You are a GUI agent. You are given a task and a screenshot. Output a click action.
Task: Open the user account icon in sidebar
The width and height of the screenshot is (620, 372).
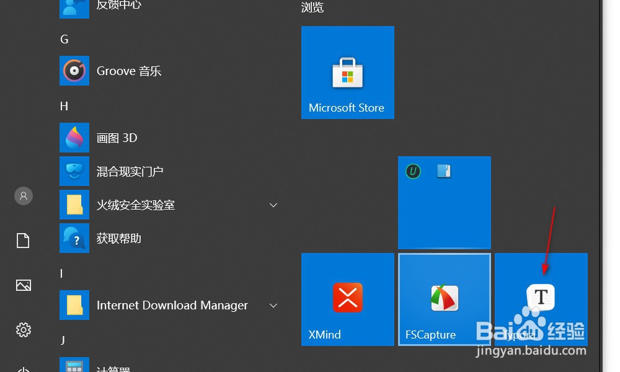click(24, 196)
